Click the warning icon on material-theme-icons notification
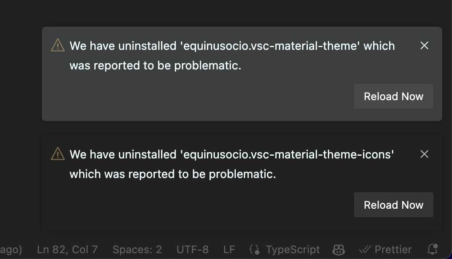Viewport: 452px width, 259px height. (58, 154)
